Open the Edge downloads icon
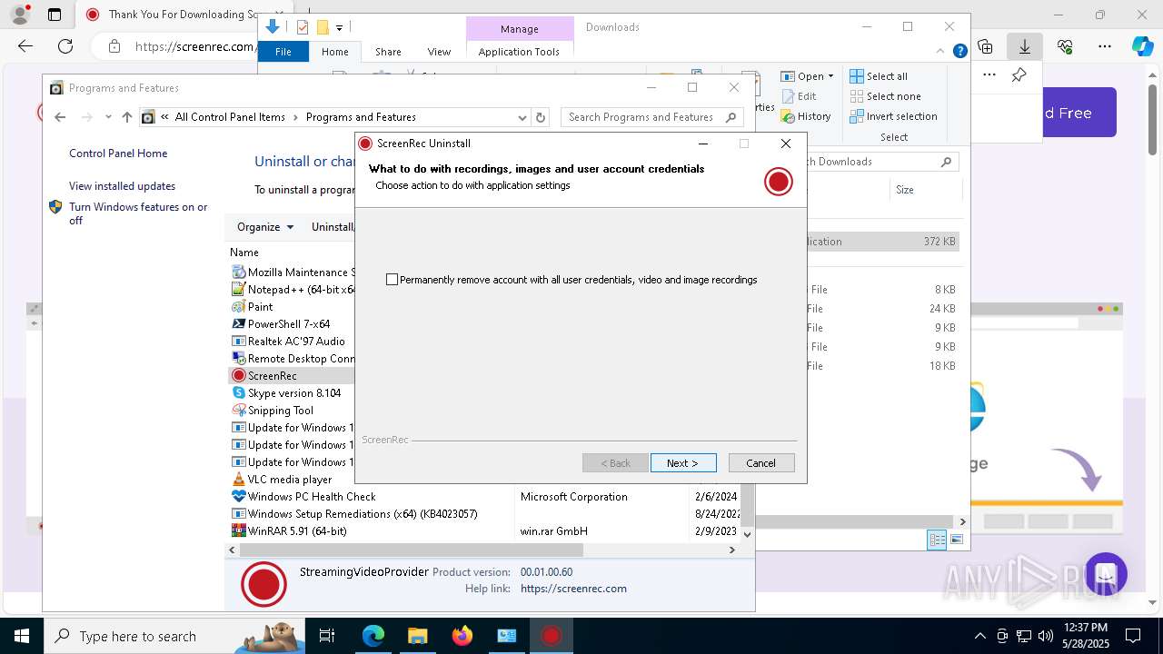 click(1025, 46)
